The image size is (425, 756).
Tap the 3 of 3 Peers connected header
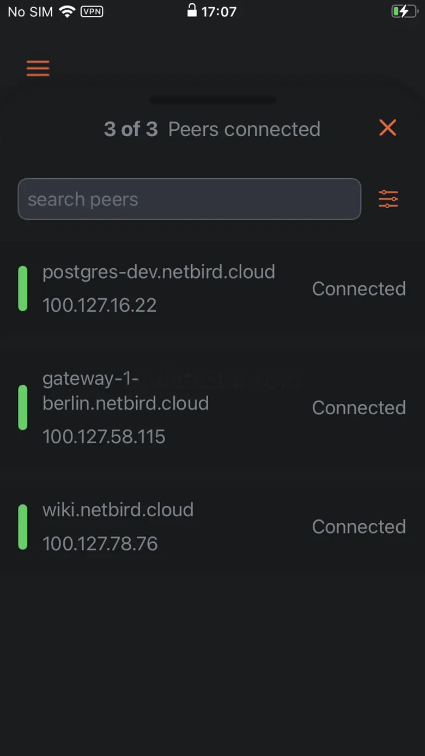click(x=212, y=129)
